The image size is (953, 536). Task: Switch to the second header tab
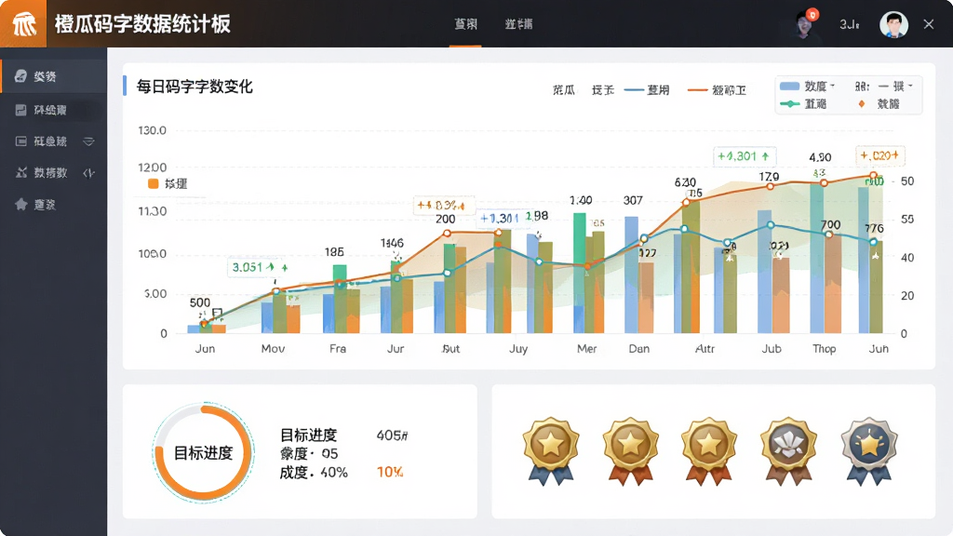point(518,24)
